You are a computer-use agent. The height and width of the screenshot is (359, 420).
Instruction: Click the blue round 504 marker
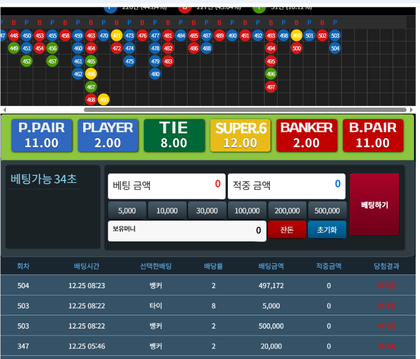click(x=335, y=48)
